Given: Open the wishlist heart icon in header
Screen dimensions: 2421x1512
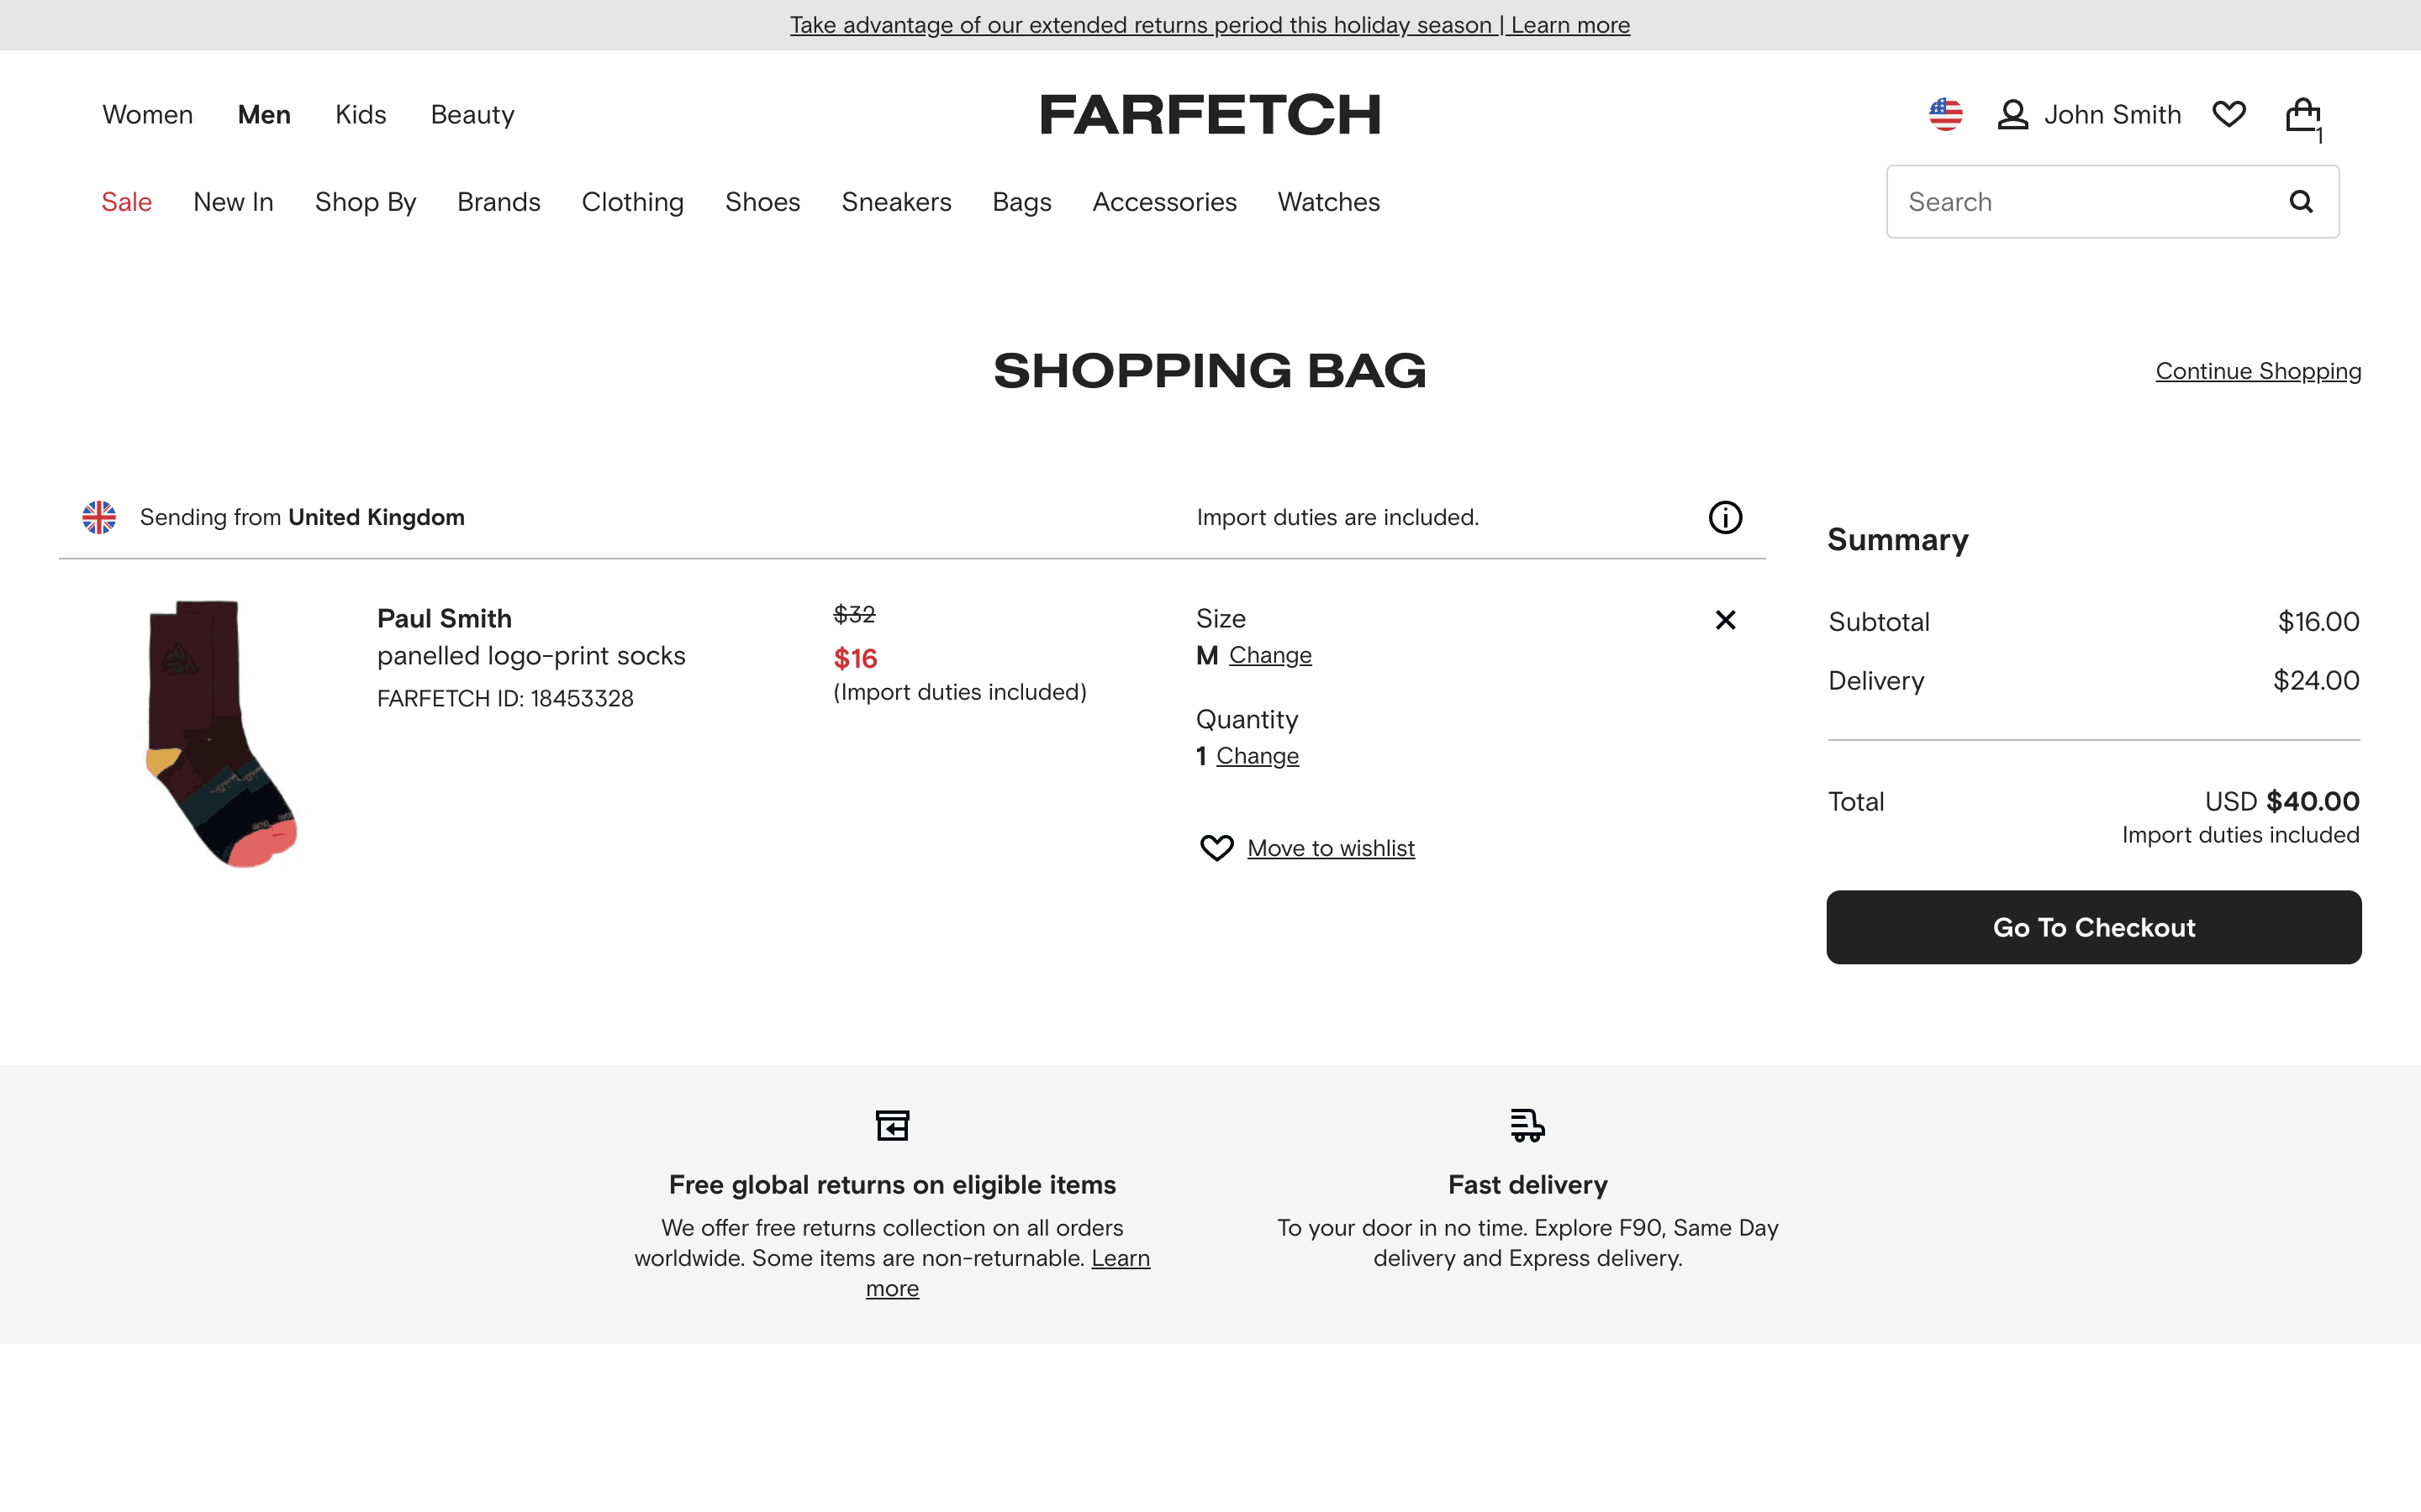Looking at the screenshot, I should click(x=2229, y=115).
